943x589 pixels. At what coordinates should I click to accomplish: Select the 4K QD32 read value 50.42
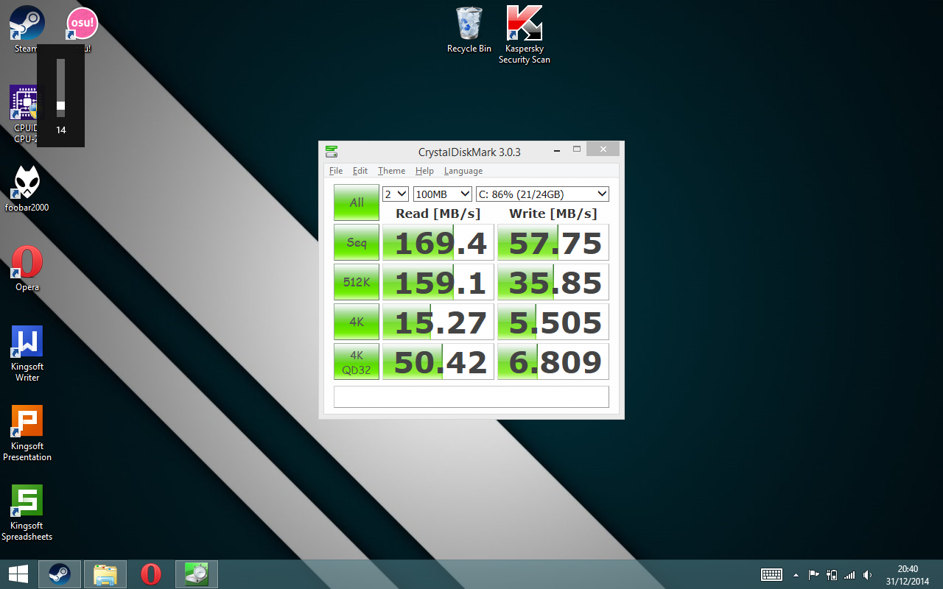(x=438, y=361)
